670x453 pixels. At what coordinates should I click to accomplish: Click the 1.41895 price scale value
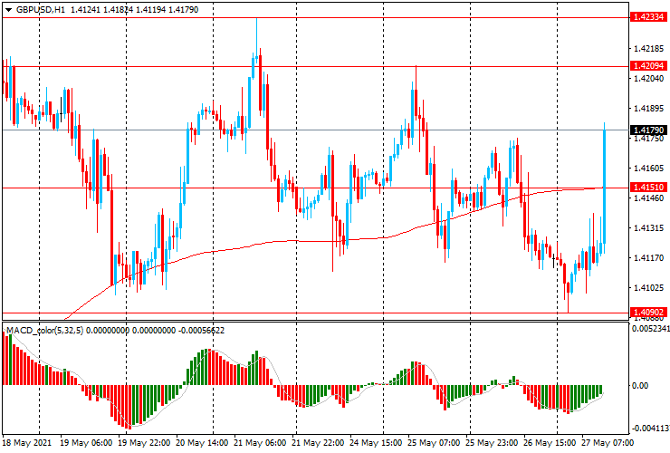coord(648,109)
